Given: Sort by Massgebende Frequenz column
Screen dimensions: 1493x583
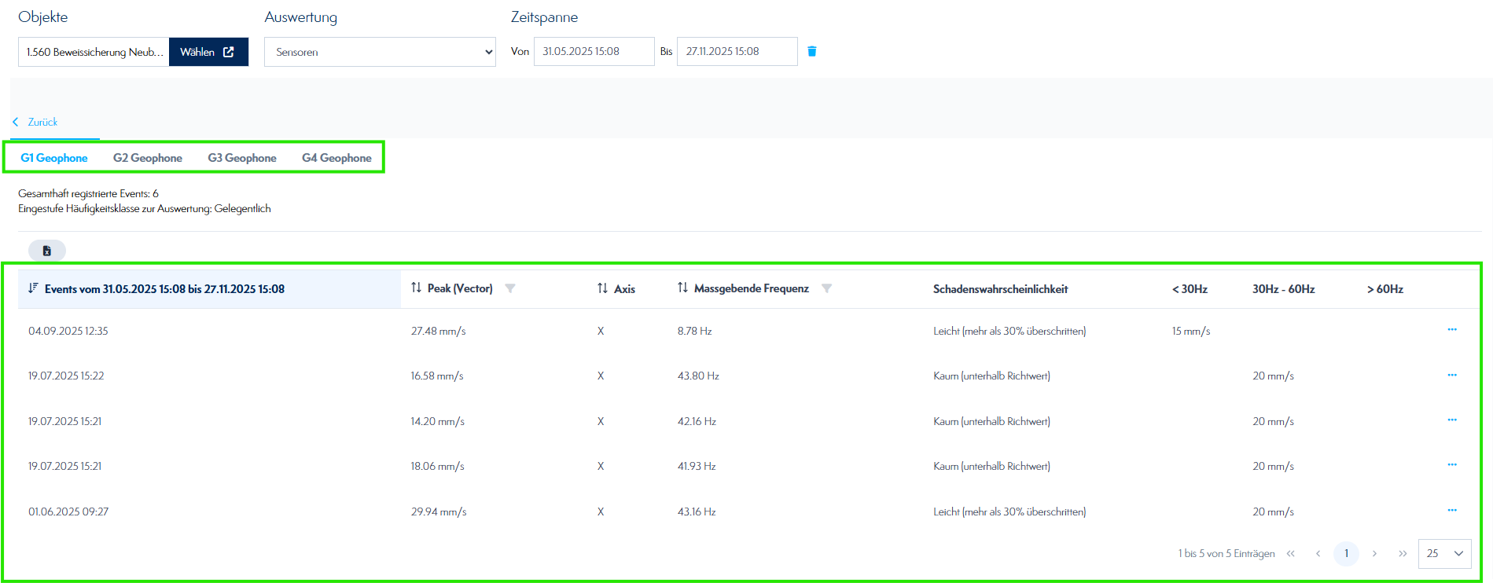Looking at the screenshot, I should click(x=682, y=288).
